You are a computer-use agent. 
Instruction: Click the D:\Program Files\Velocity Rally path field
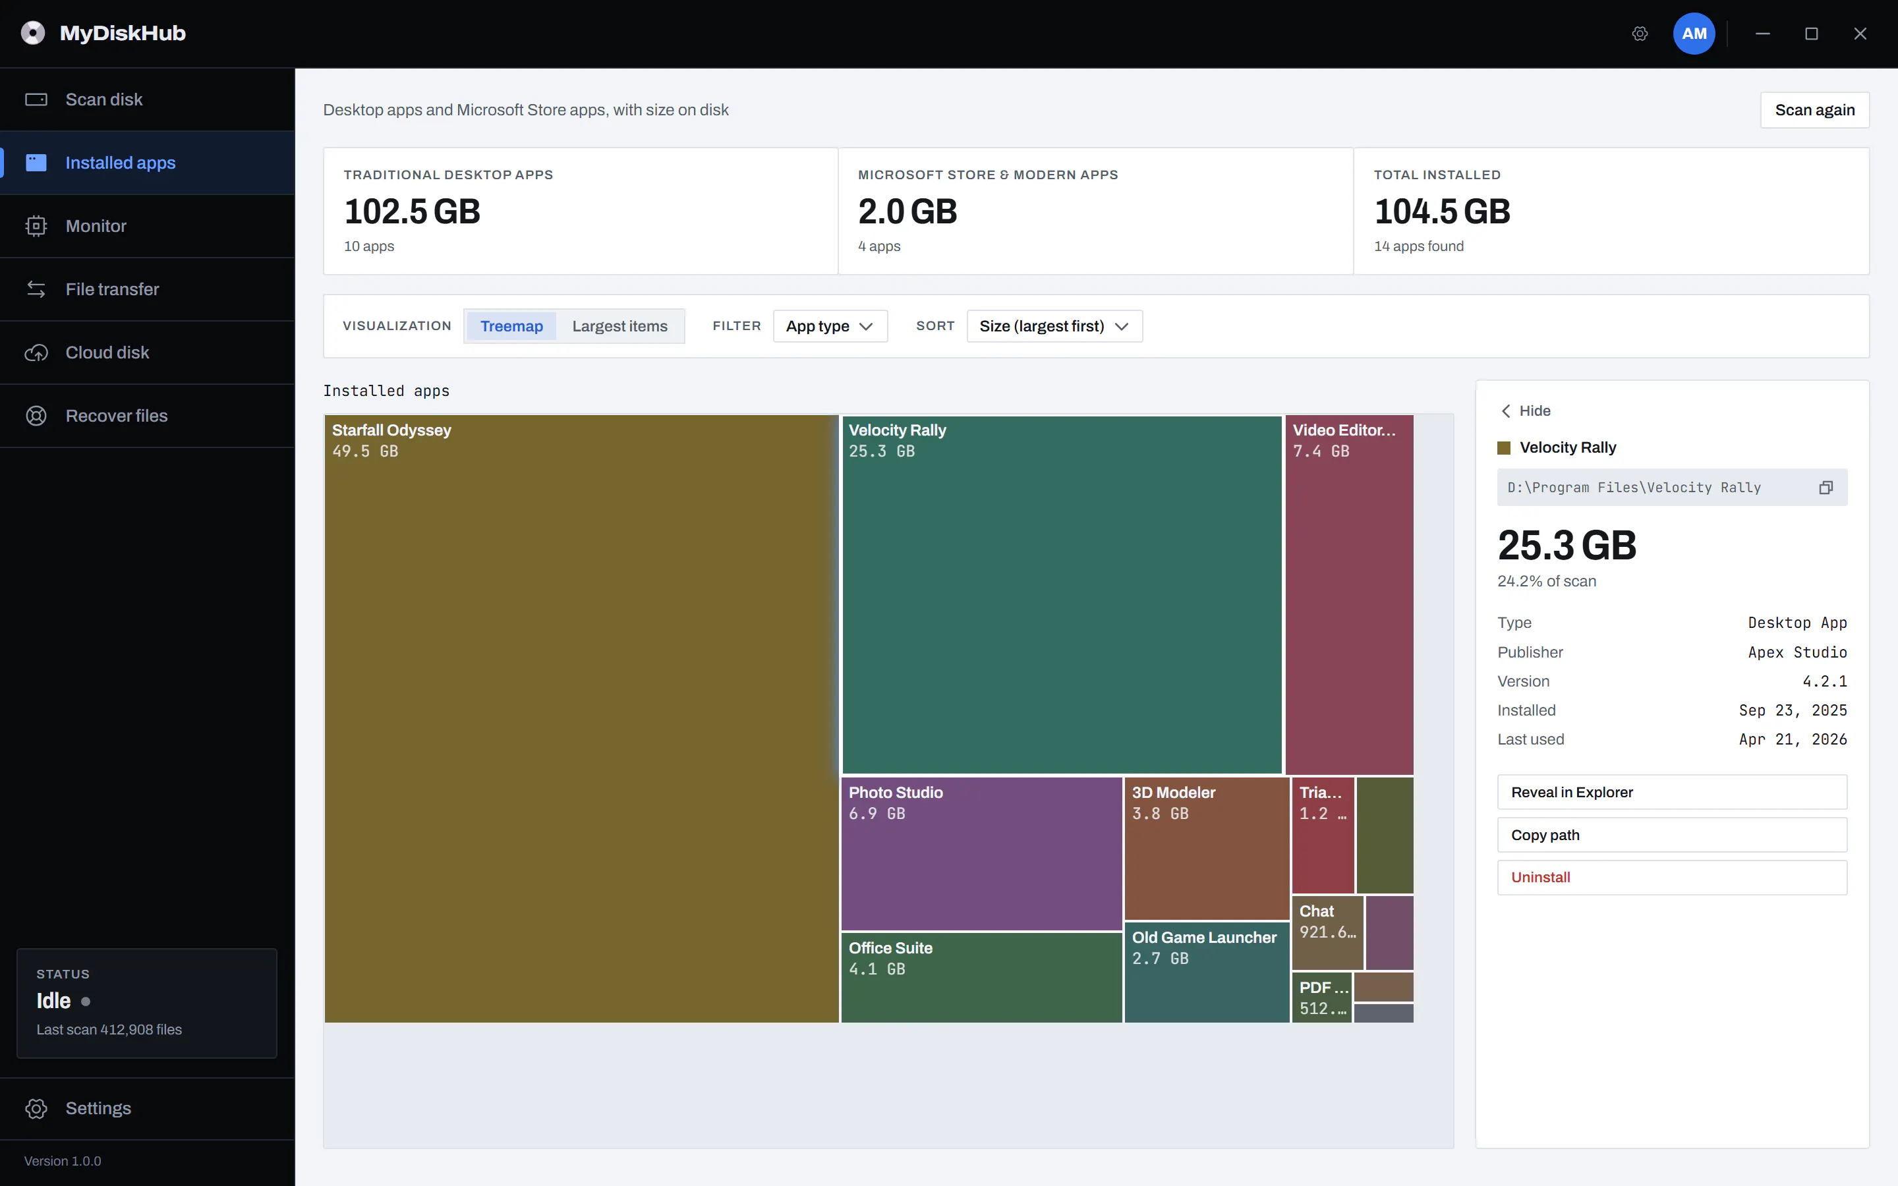1671,488
